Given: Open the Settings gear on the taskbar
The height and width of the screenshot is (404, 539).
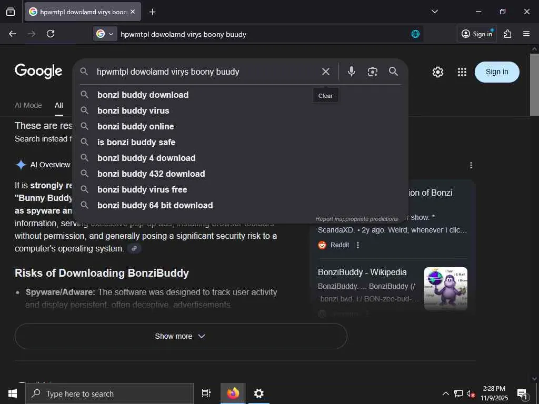Looking at the screenshot, I should pyautogui.click(x=258, y=393).
